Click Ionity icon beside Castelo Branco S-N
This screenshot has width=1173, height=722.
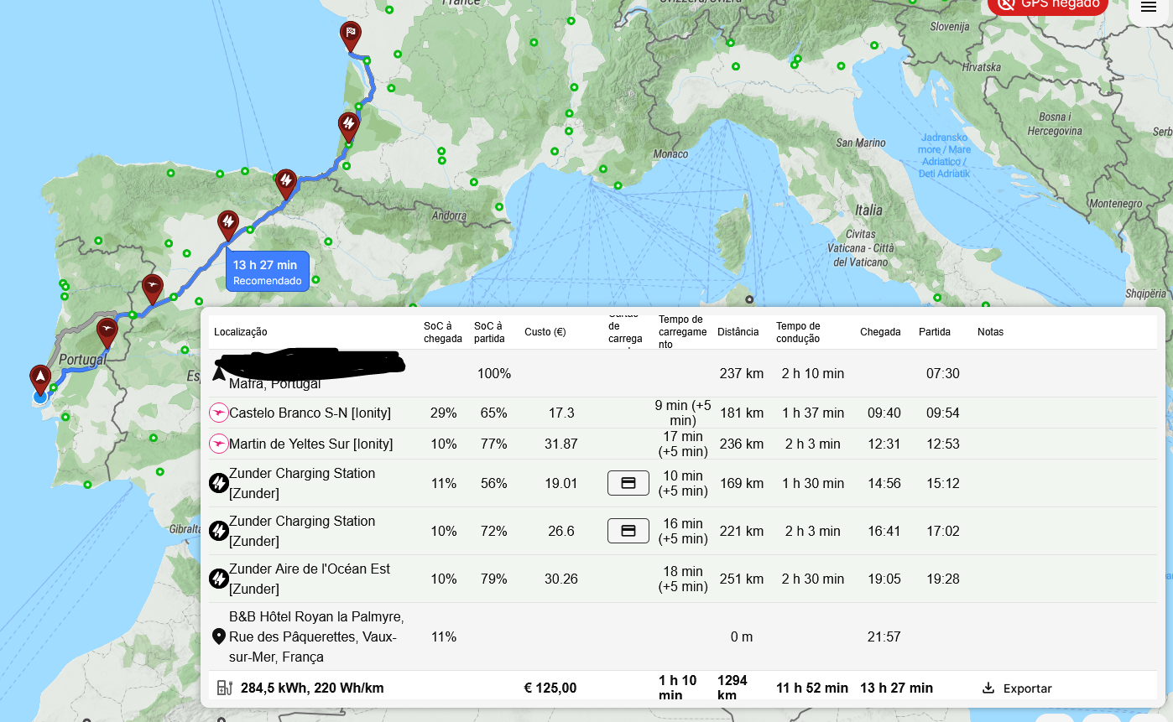[x=218, y=413]
